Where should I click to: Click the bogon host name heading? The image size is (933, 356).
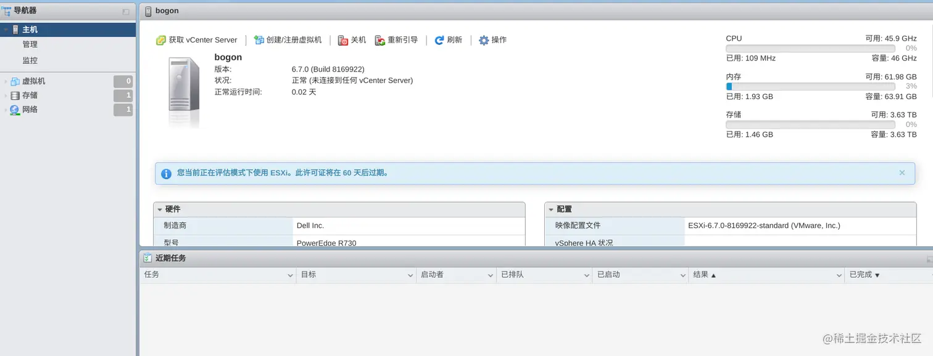point(228,57)
